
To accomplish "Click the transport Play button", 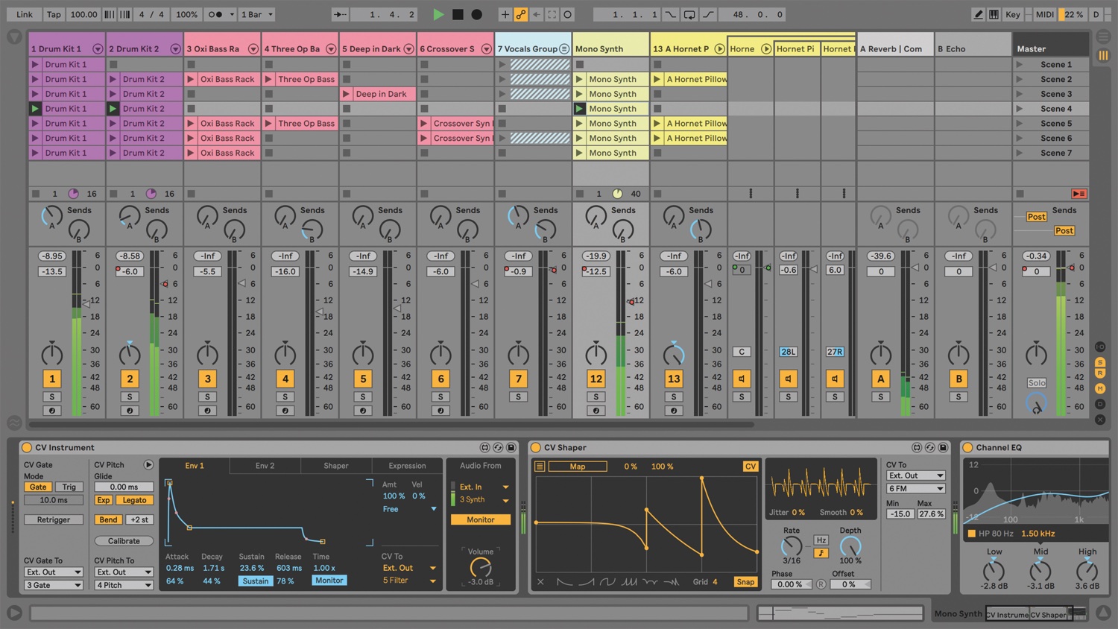I will pos(438,14).
